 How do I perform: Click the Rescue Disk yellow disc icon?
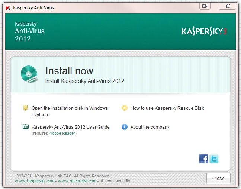pyautogui.click(x=125, y=108)
